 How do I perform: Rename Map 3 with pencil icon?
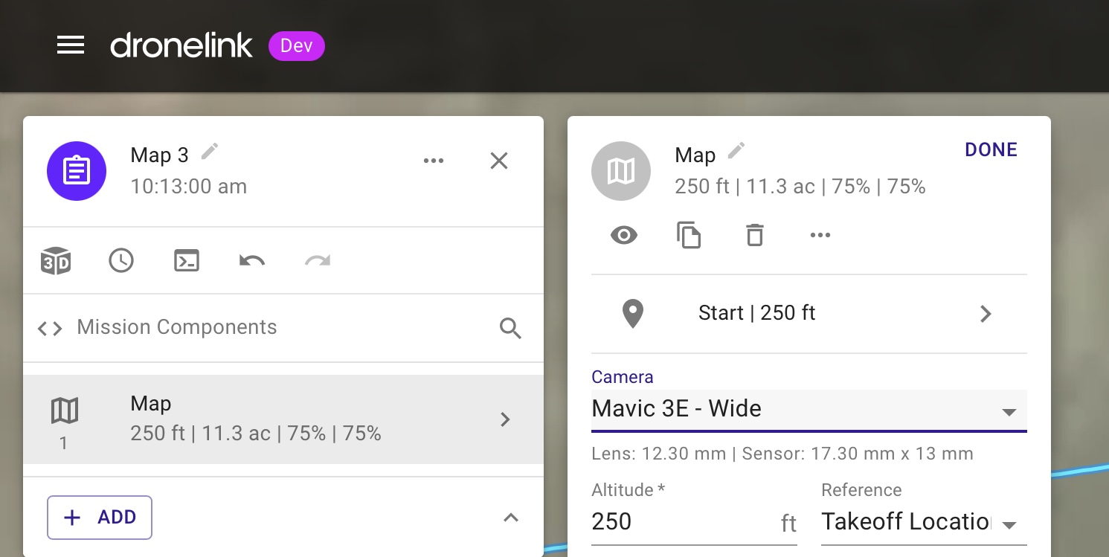[x=210, y=152]
